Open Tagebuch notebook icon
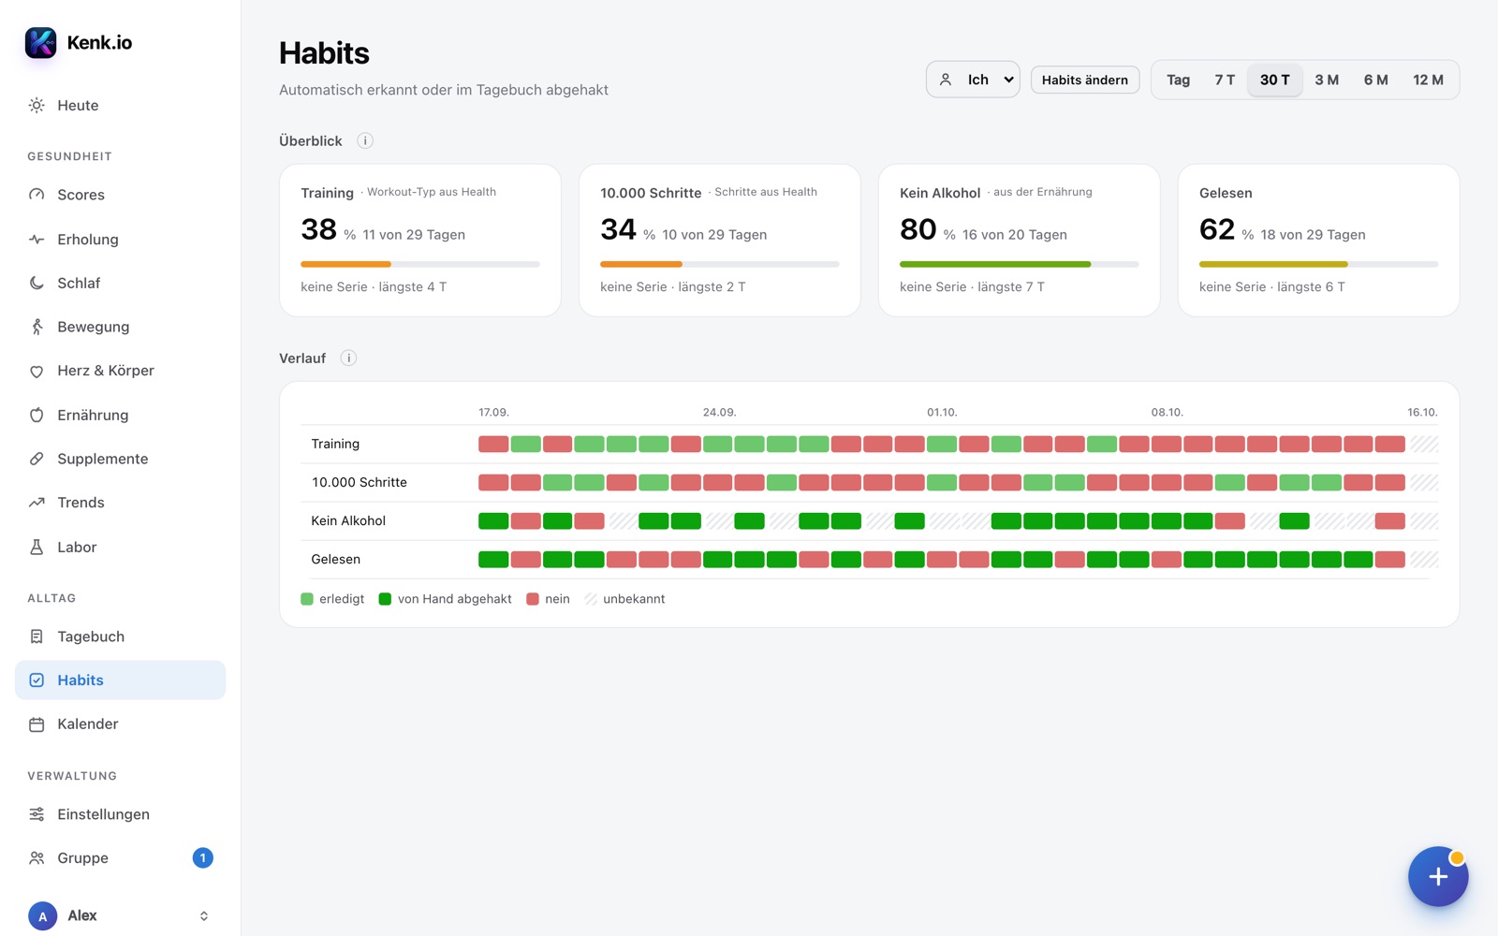 pos(37,636)
